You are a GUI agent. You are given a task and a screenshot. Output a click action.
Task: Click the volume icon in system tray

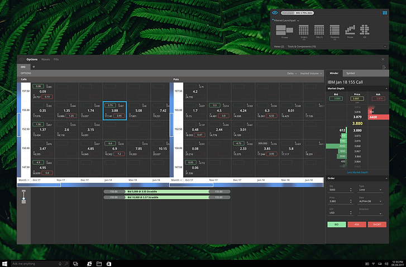(x=386, y=264)
